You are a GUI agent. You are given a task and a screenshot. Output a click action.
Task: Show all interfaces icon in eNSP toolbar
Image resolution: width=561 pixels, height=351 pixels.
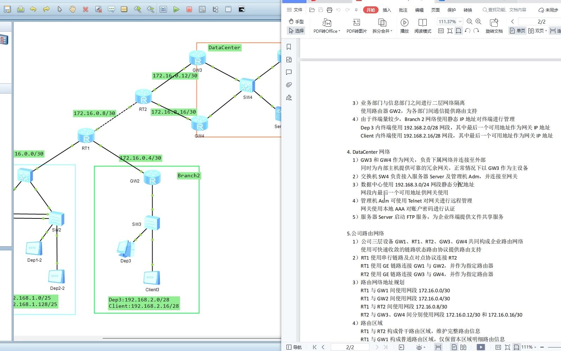click(x=215, y=9)
